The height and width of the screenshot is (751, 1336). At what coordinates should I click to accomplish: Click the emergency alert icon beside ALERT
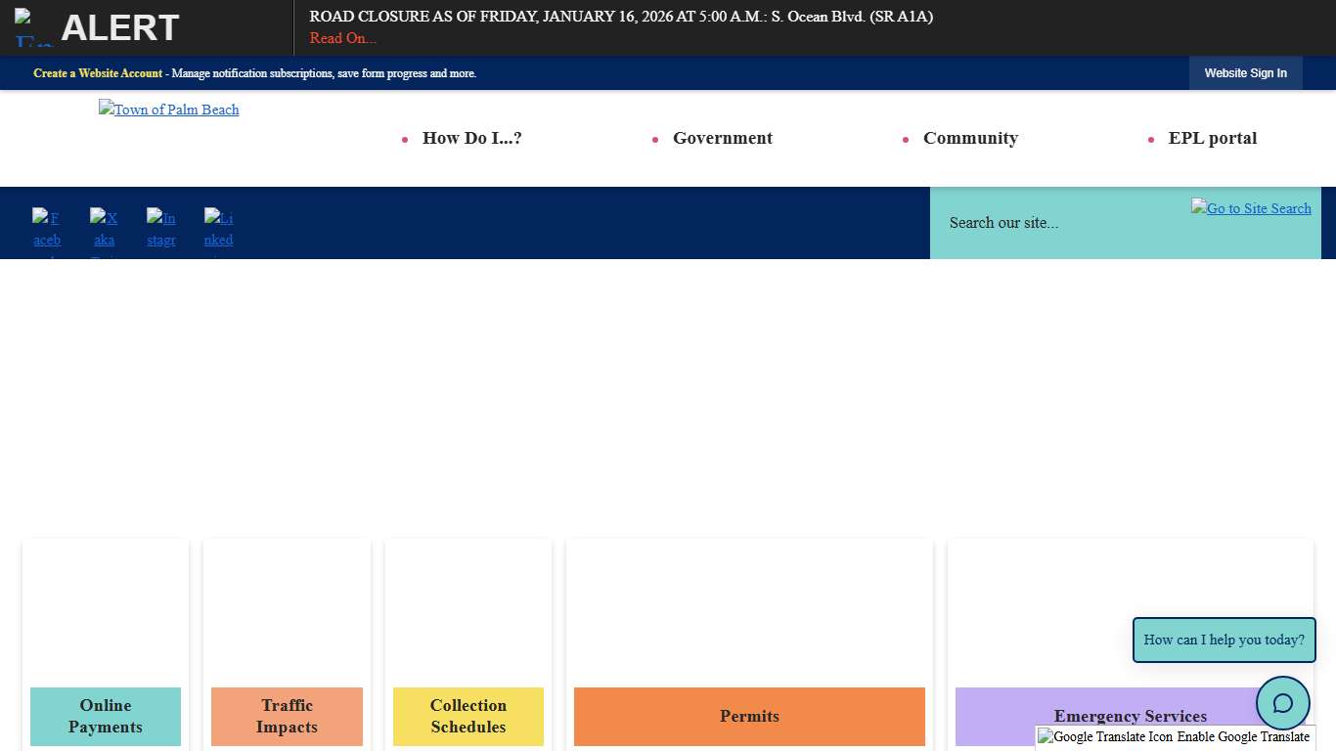[33, 28]
